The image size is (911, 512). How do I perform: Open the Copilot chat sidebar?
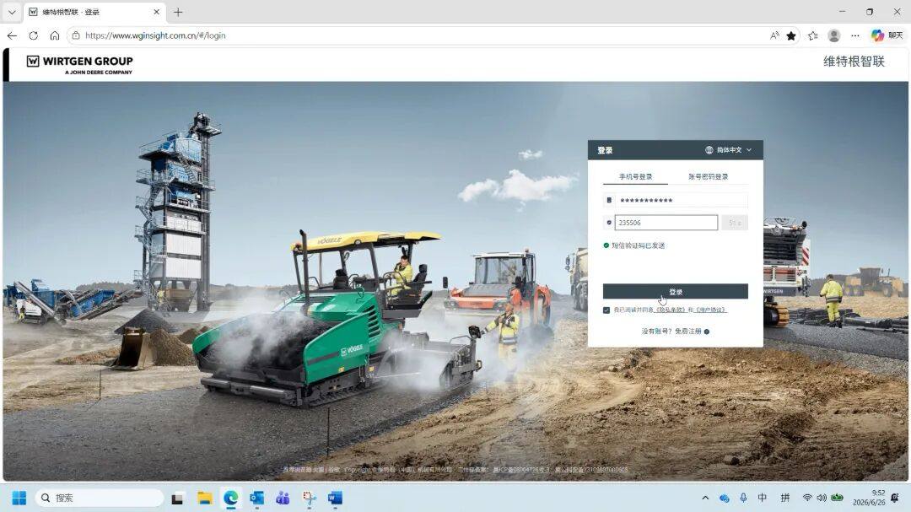click(887, 35)
